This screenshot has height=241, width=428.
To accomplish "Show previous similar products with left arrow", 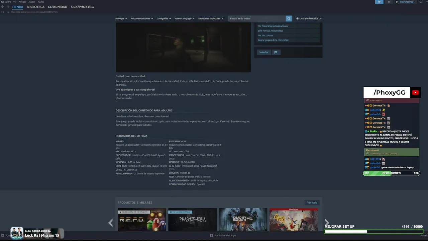I will (x=111, y=223).
